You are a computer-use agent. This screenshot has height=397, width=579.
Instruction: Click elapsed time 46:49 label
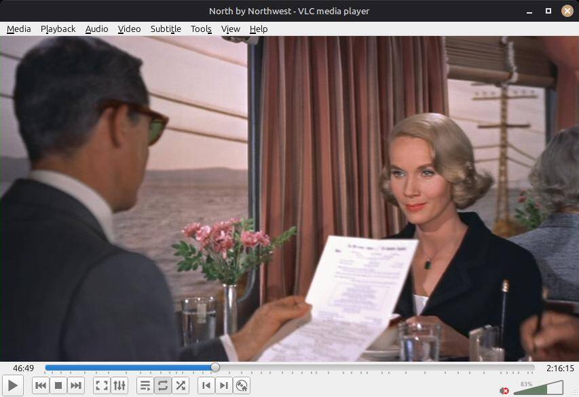[23, 368]
